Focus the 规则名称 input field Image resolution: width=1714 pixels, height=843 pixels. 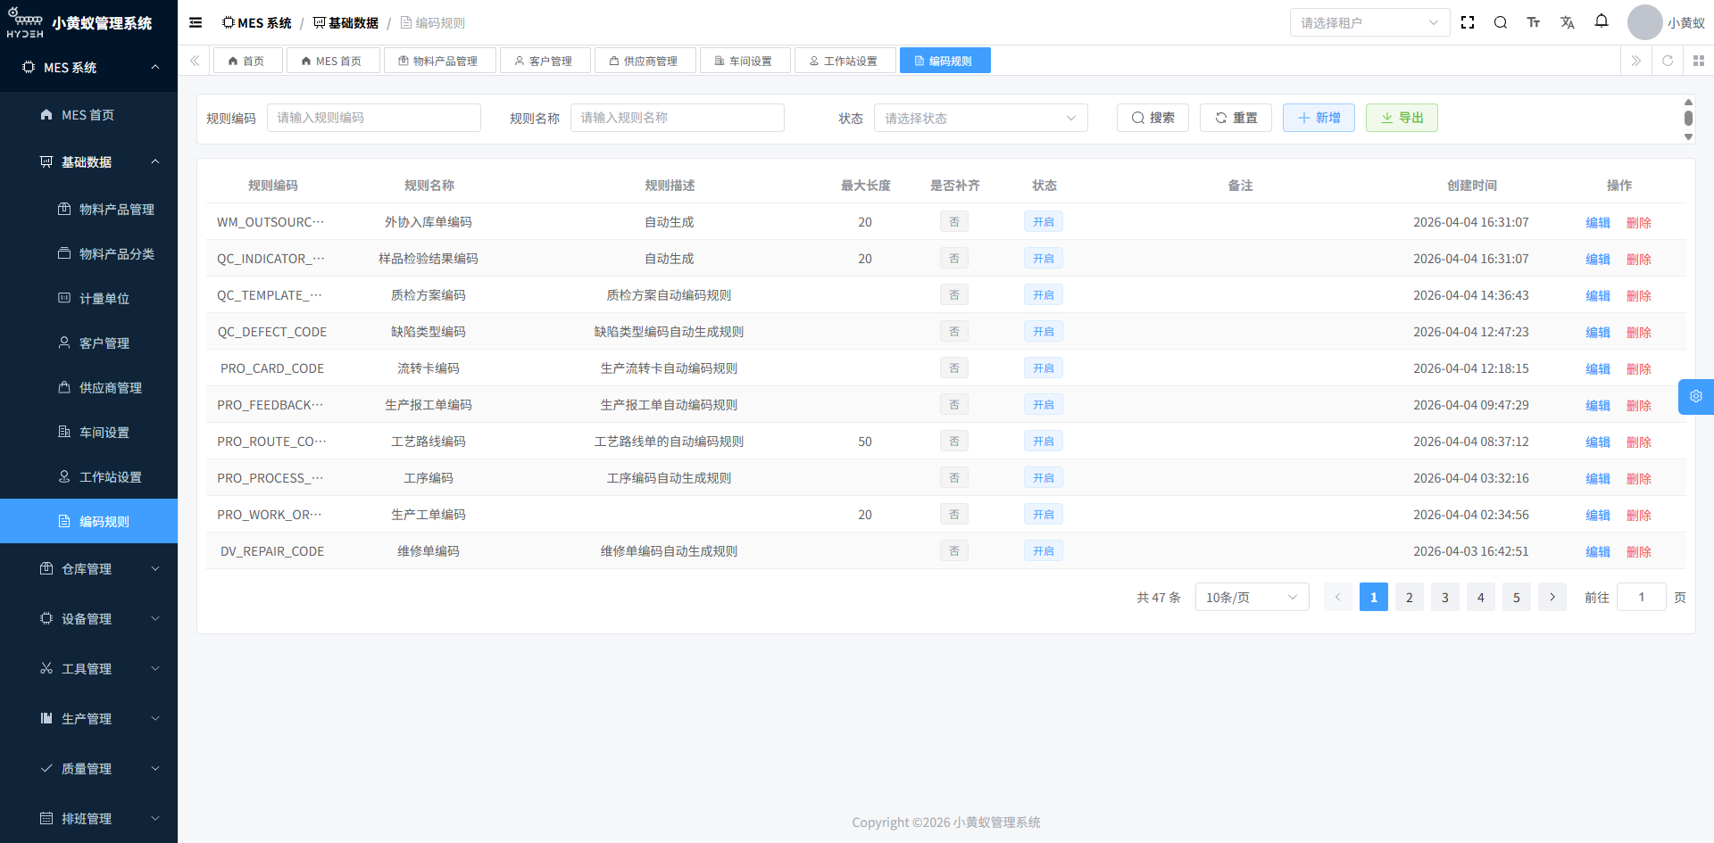click(678, 118)
